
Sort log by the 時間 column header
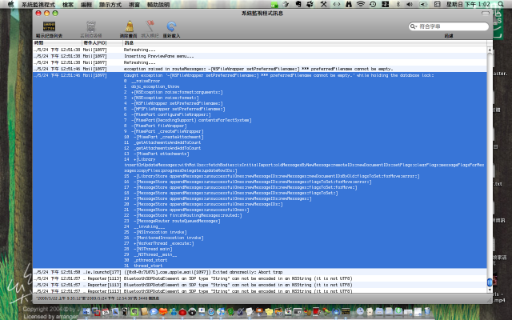[x=57, y=42]
